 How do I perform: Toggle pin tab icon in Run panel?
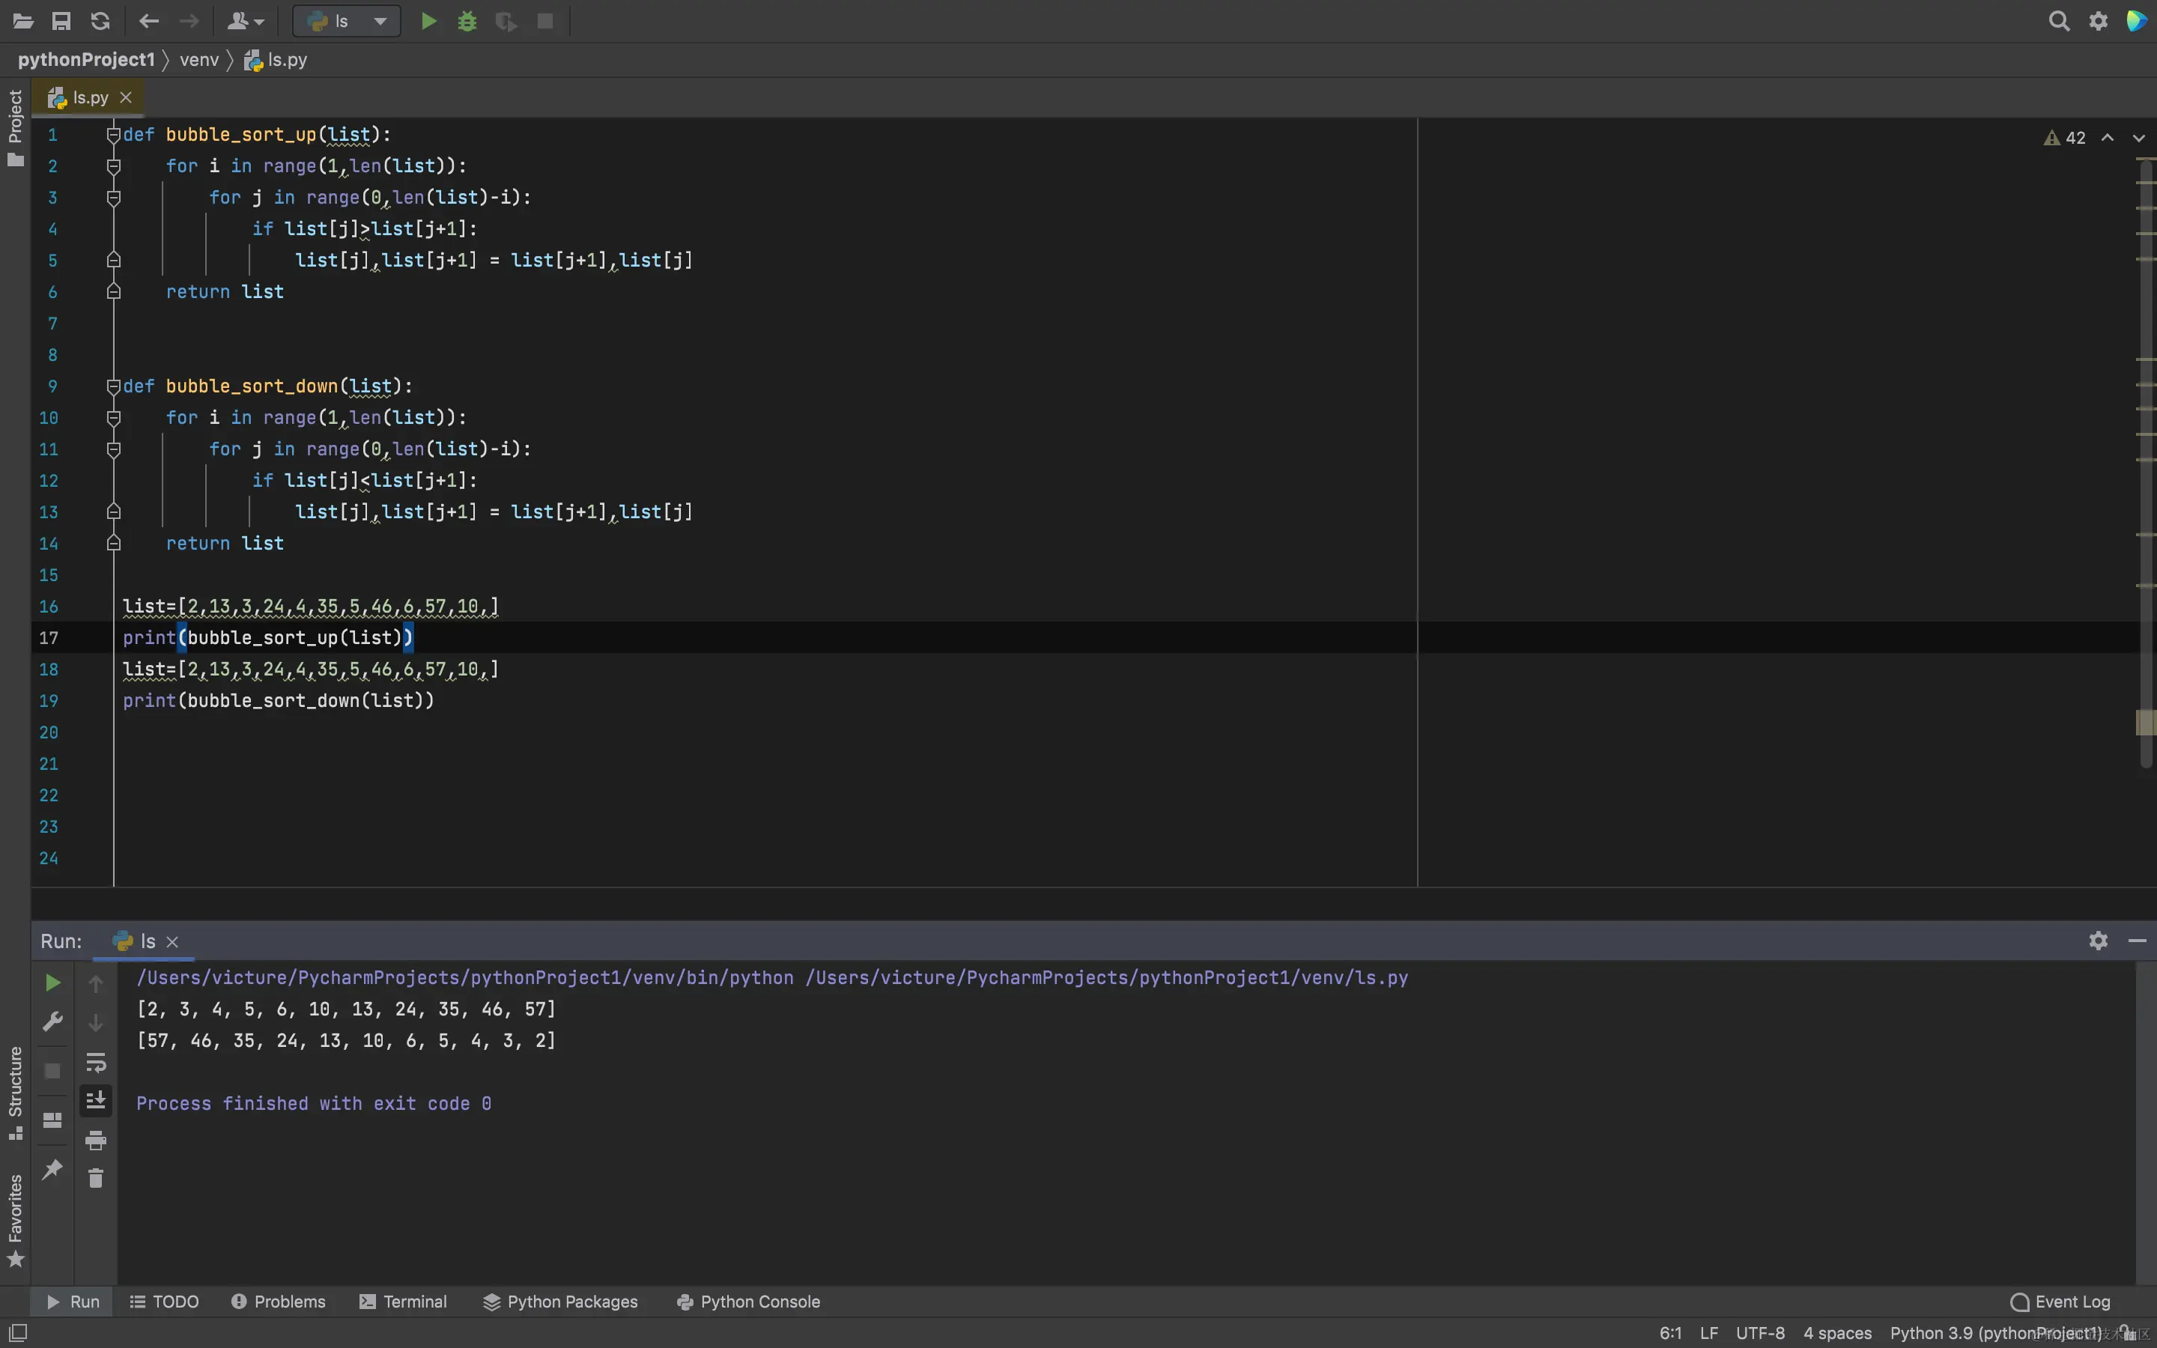(x=52, y=1169)
